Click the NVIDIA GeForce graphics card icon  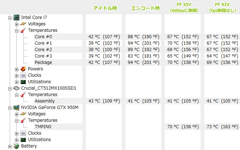pos(16,107)
